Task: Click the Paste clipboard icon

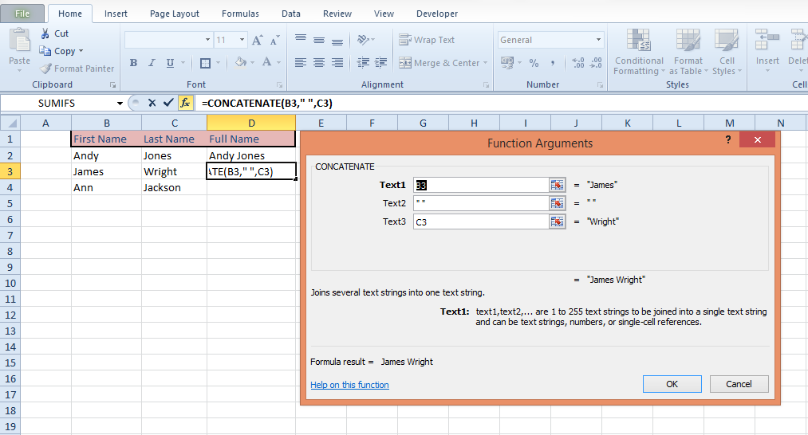Action: pos(20,40)
